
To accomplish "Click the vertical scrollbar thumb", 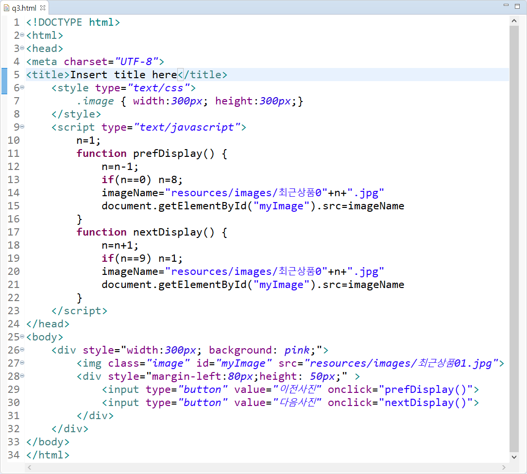I will (x=514, y=238).
